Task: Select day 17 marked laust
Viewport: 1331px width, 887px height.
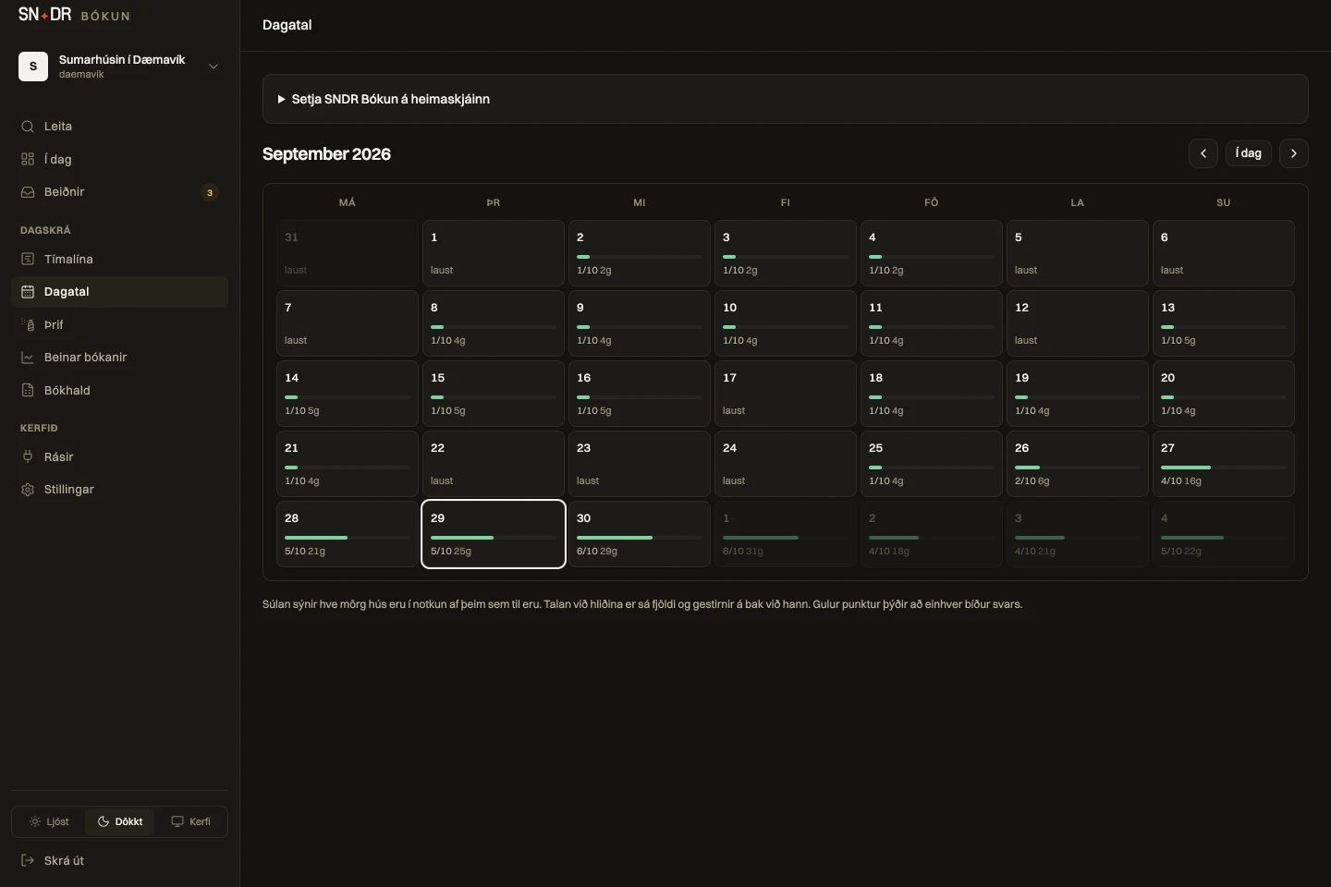Action: (x=786, y=394)
